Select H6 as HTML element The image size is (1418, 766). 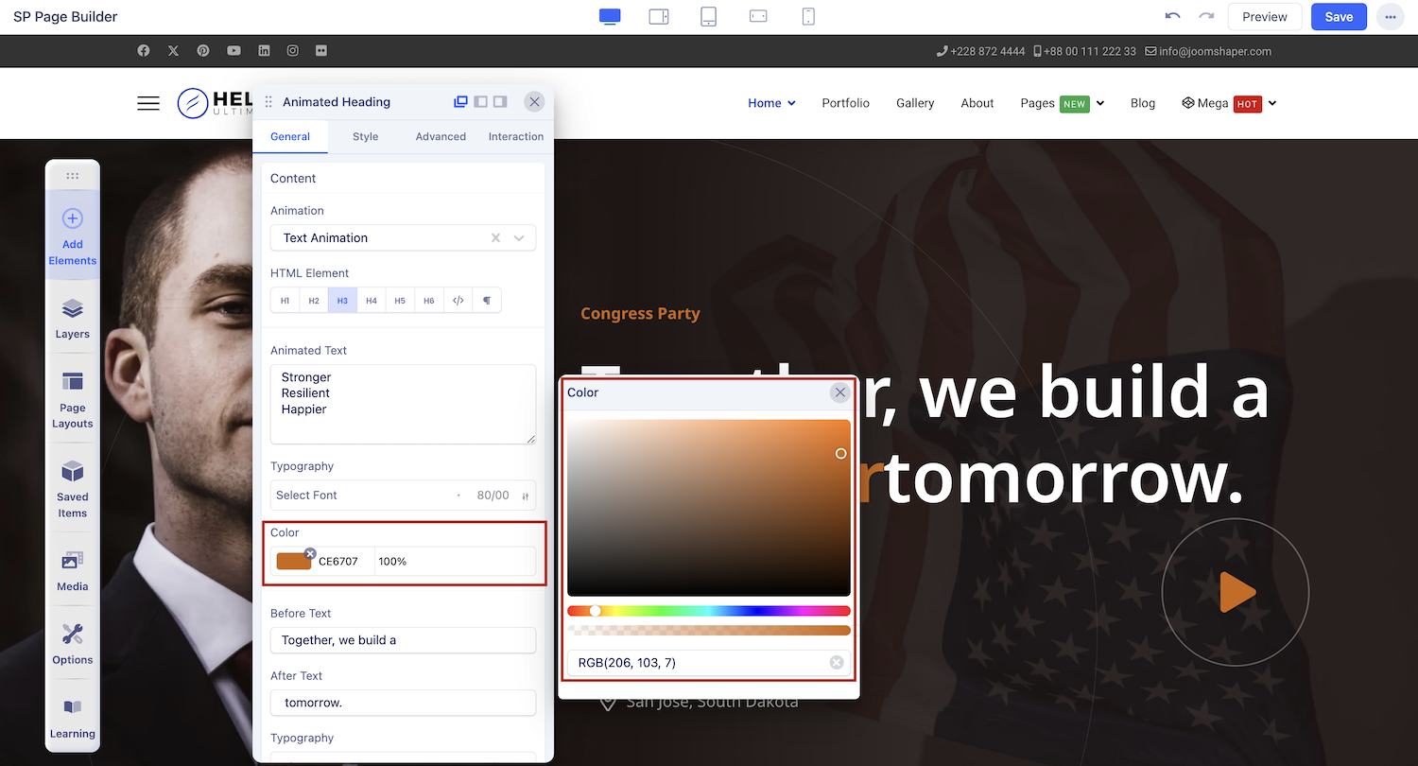point(429,301)
